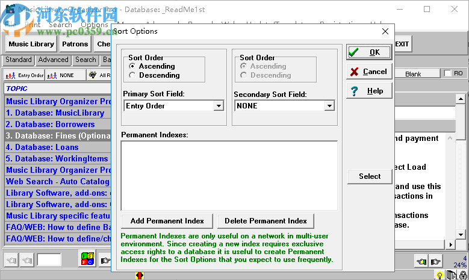The height and width of the screenshot is (280, 469).
Task: Click the green checkmark on OK button
Action: (x=353, y=52)
